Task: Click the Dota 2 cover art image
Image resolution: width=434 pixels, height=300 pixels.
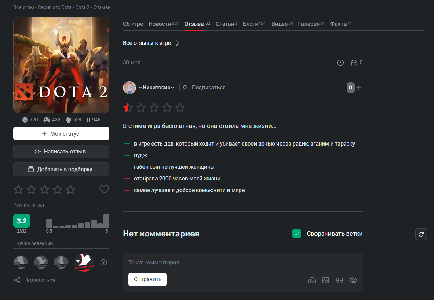Action: click(61, 65)
